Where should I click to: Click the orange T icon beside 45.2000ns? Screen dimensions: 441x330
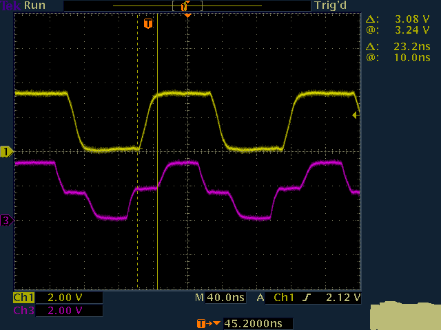tap(201, 323)
